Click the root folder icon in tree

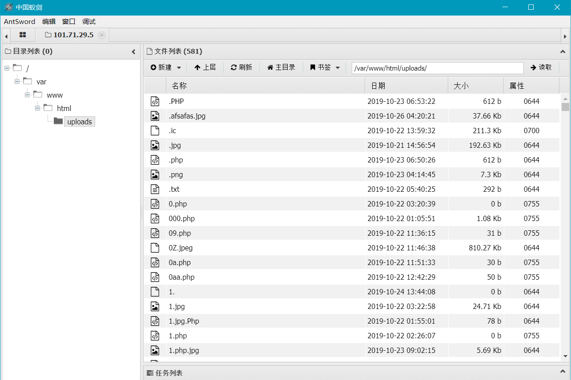point(17,68)
